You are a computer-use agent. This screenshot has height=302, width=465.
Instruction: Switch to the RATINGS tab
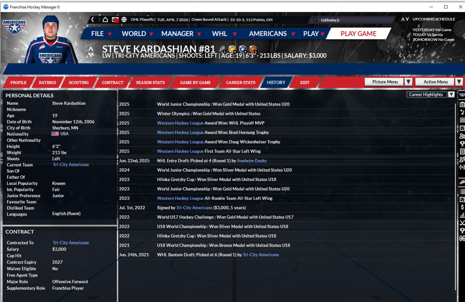click(x=47, y=82)
